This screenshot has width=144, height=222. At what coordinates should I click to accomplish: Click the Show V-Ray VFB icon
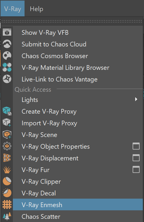point(7,32)
